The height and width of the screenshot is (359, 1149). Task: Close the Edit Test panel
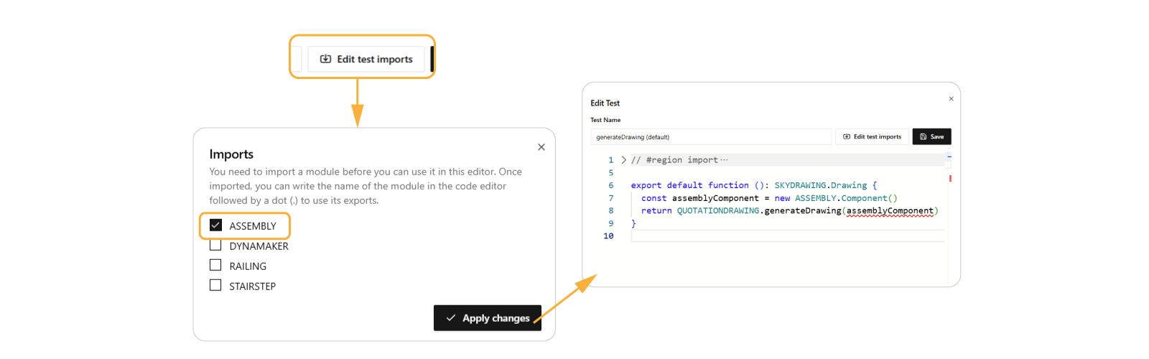coord(951,99)
